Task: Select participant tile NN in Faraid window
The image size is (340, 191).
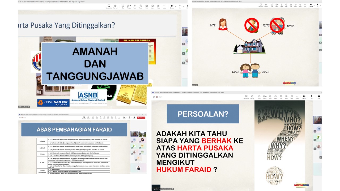Action: (x=142, y=146)
